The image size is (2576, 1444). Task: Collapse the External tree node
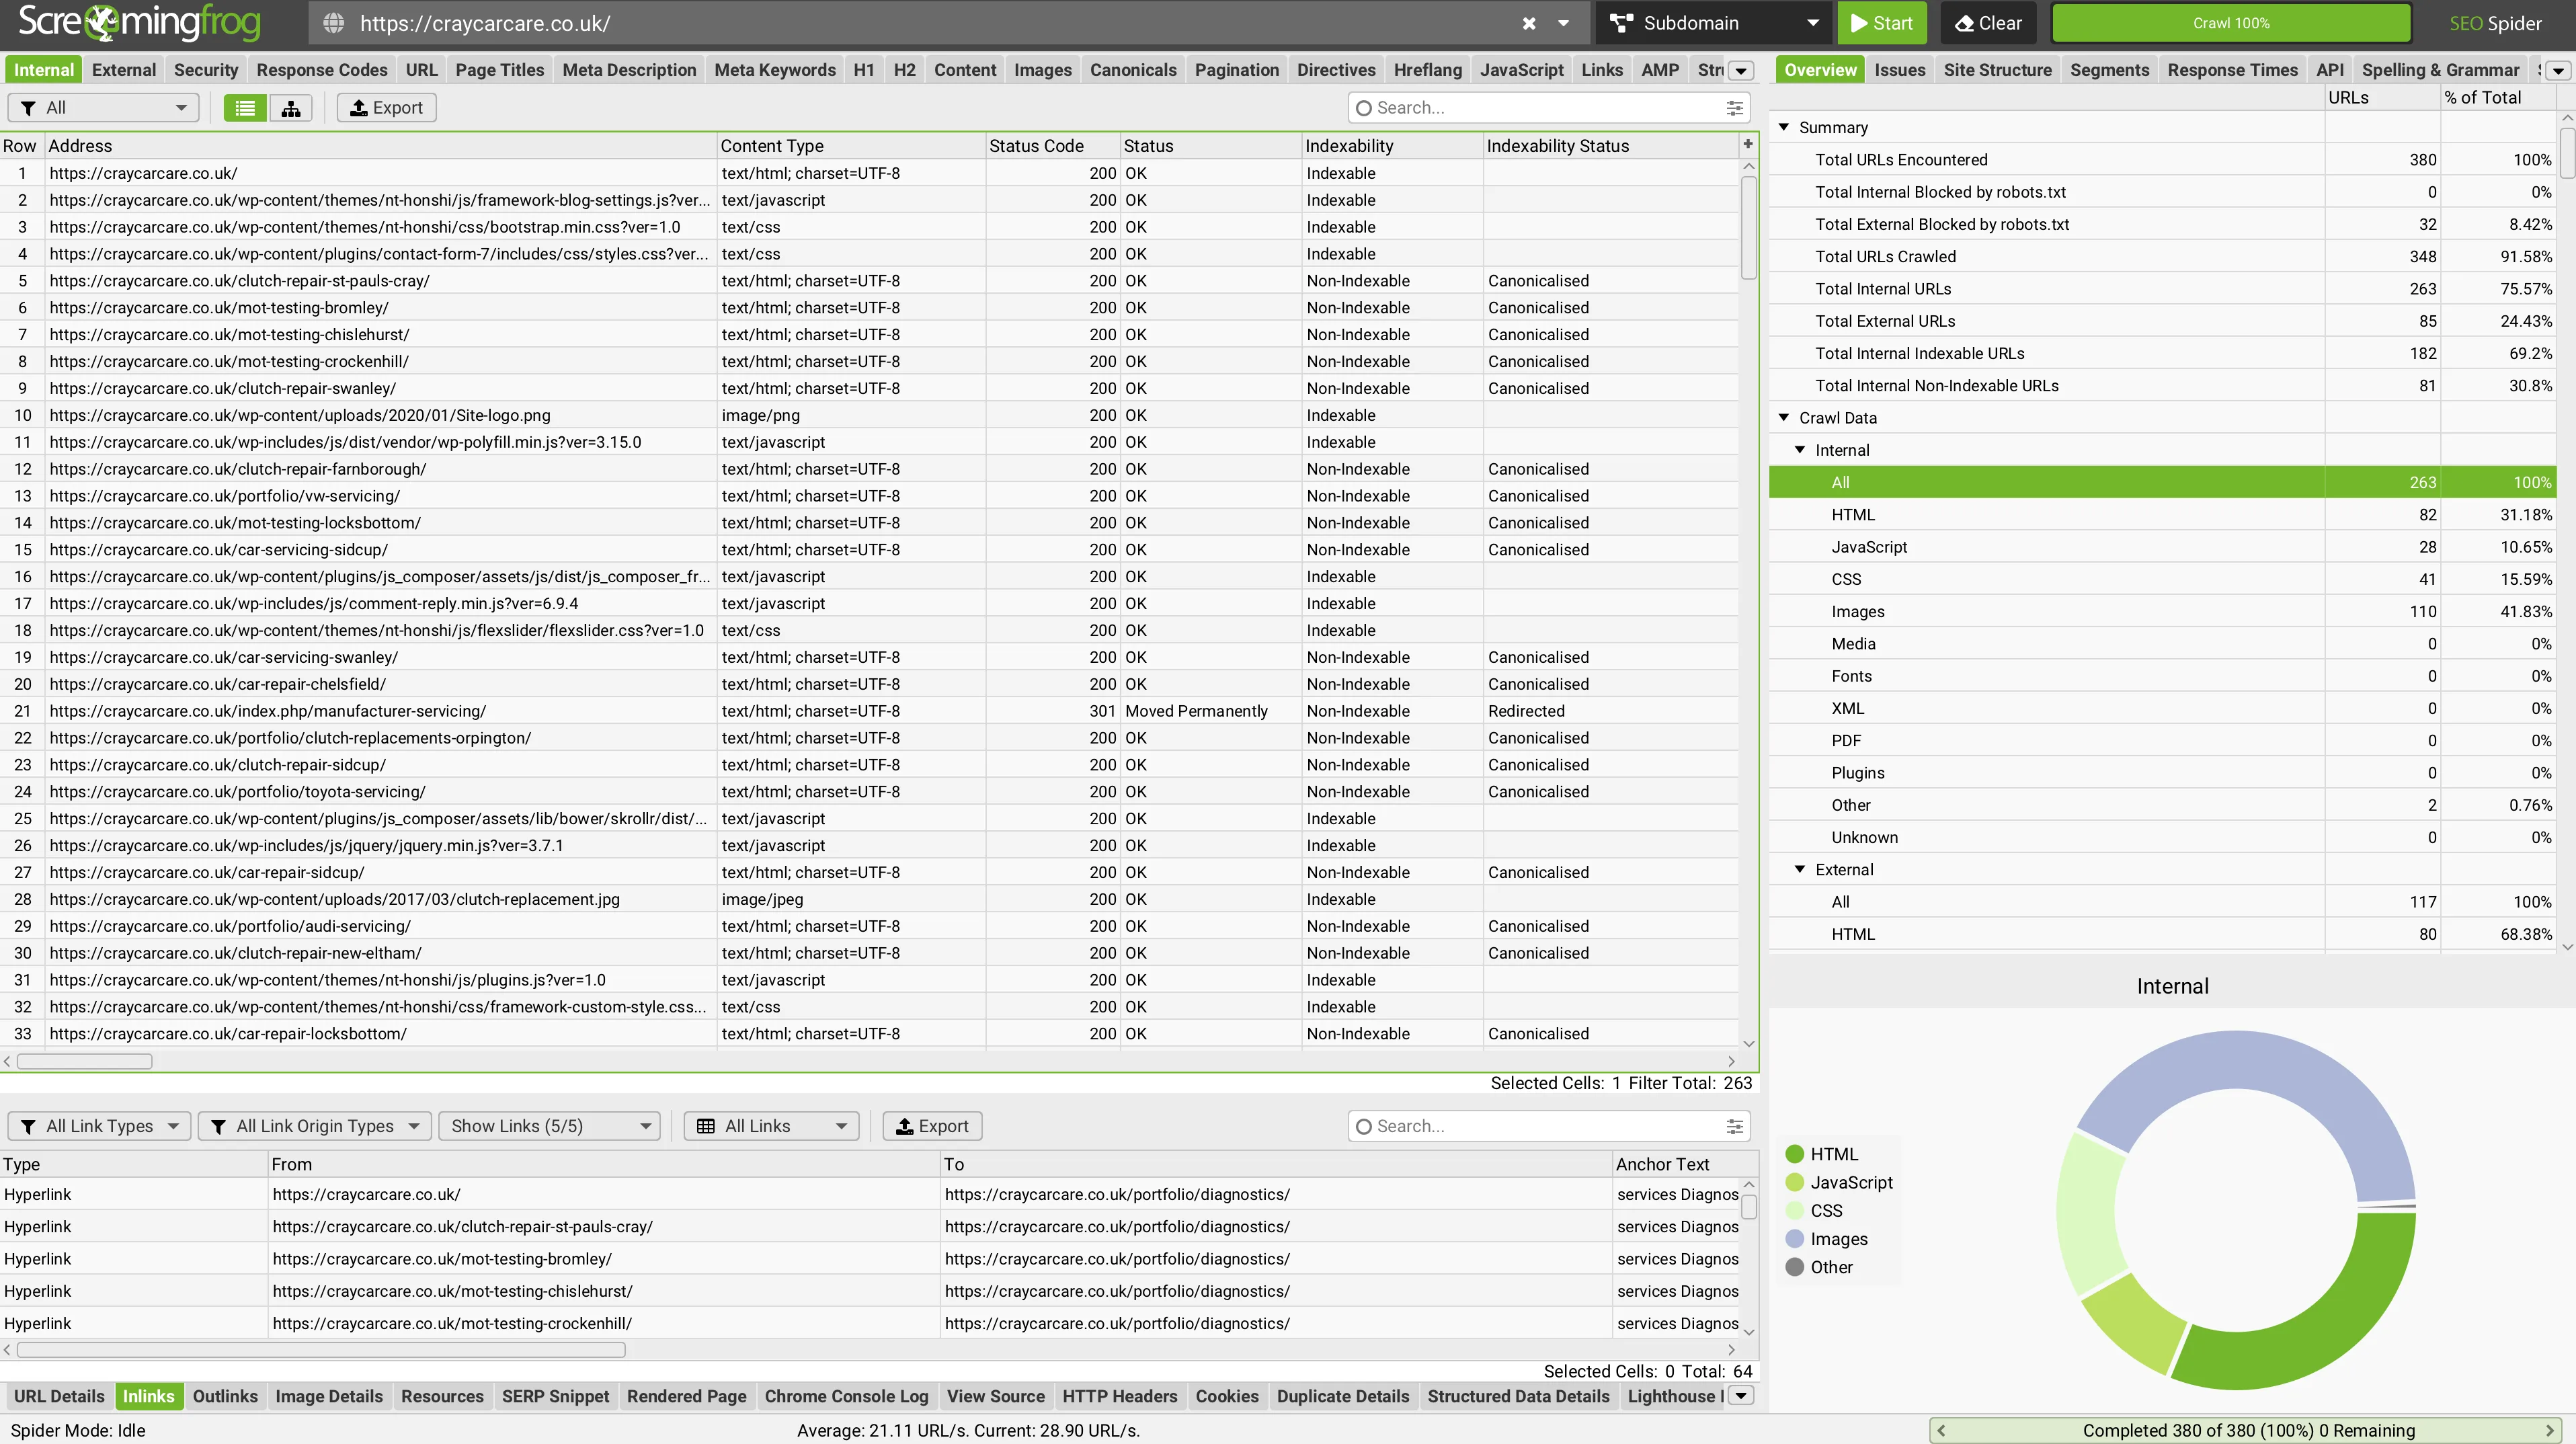[x=1800, y=869]
